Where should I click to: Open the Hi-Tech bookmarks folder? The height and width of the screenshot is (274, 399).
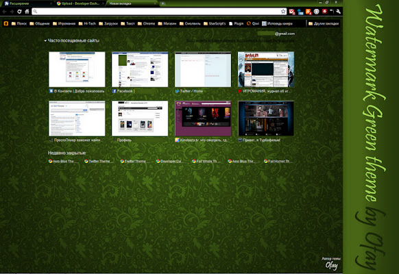coord(87,24)
